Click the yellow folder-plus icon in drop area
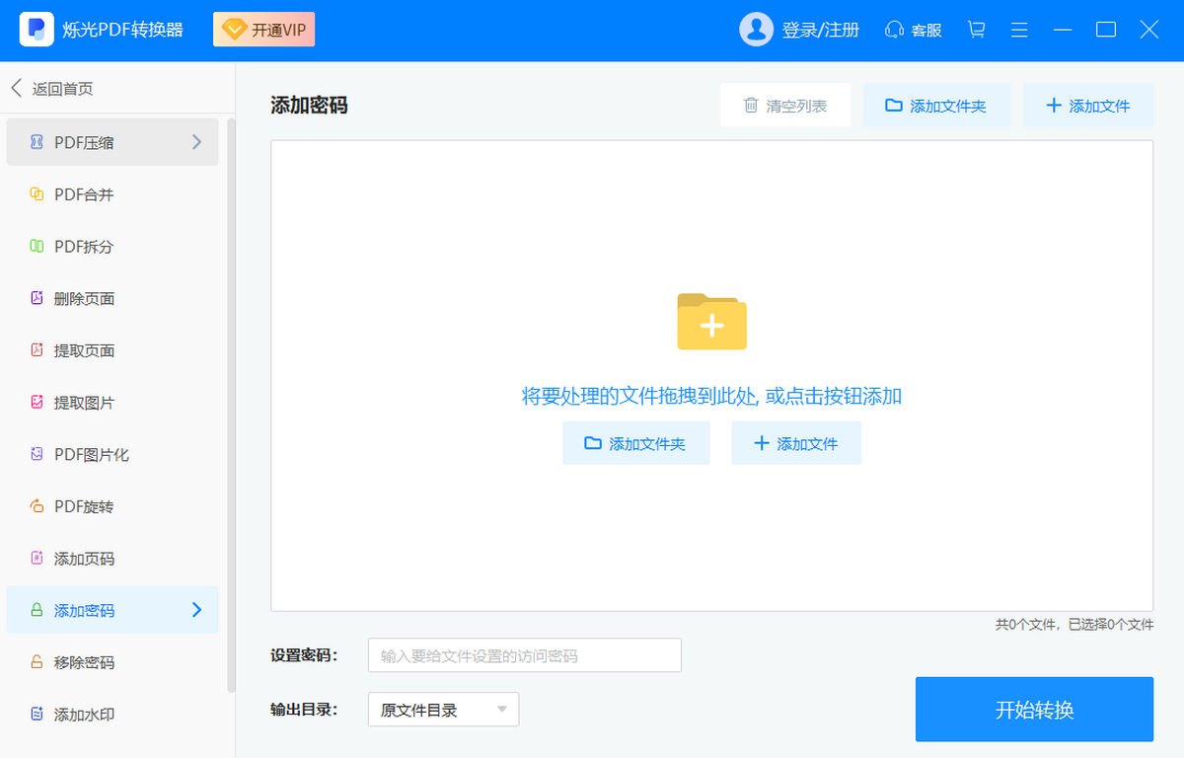 (x=710, y=323)
